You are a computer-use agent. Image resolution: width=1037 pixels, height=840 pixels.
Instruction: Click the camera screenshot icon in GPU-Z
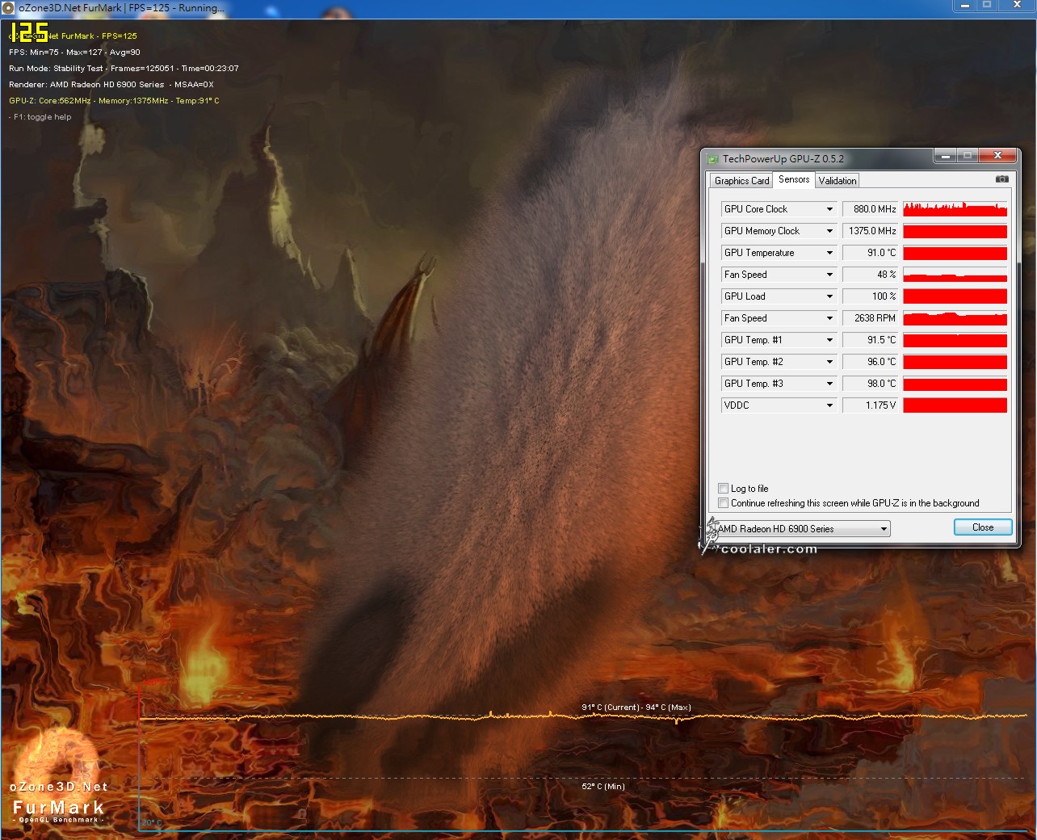pos(1001,179)
